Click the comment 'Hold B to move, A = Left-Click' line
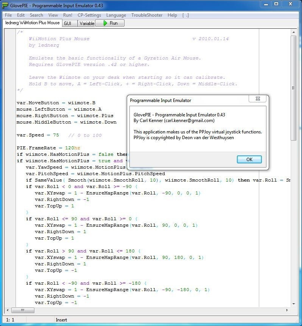This screenshot has width=302, height=326. (x=133, y=84)
